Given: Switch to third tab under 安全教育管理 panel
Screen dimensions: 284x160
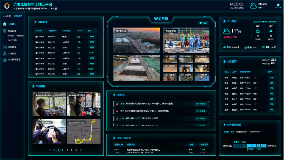Looking at the screenshot, I should [255, 132].
